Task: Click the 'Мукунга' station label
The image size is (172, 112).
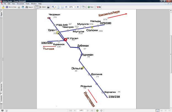Action: tap(83, 24)
